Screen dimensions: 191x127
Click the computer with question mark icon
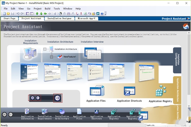click(x=30, y=53)
